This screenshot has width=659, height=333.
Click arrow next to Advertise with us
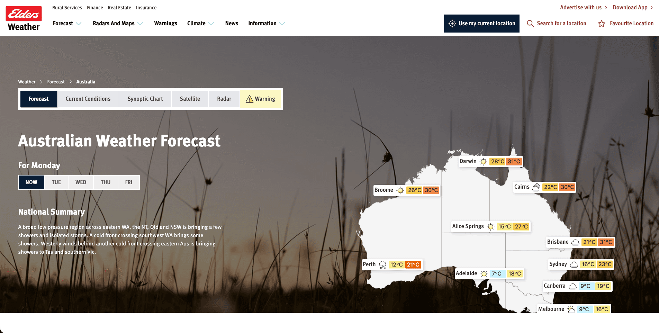[x=606, y=8]
